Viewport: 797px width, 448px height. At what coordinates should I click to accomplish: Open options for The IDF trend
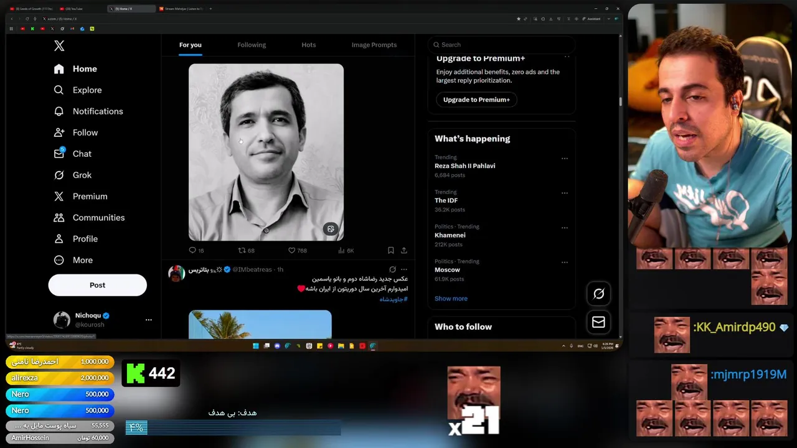(x=565, y=193)
